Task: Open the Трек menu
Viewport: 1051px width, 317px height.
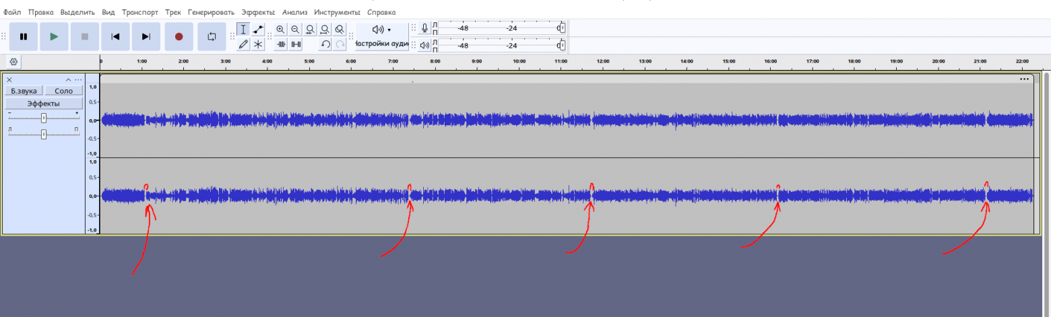Action: [174, 13]
